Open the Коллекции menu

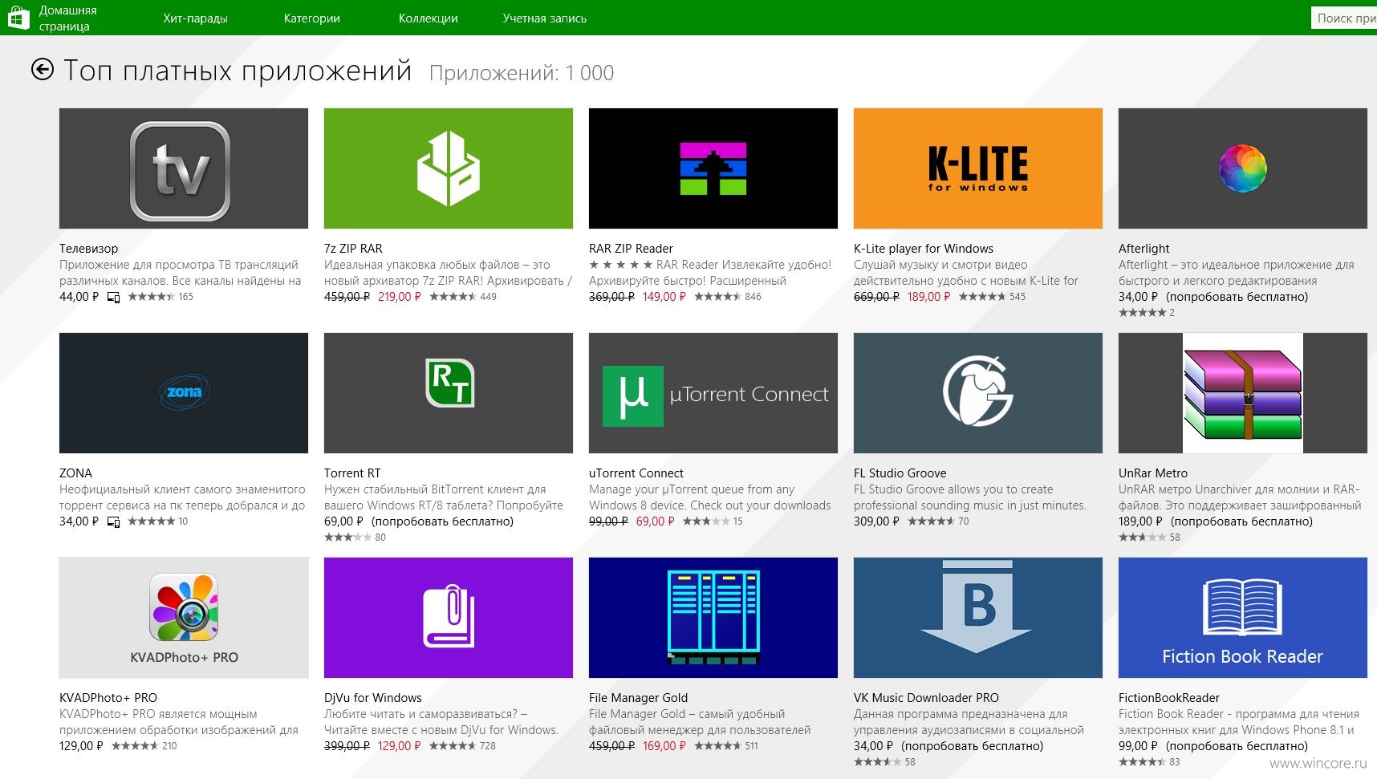click(429, 18)
